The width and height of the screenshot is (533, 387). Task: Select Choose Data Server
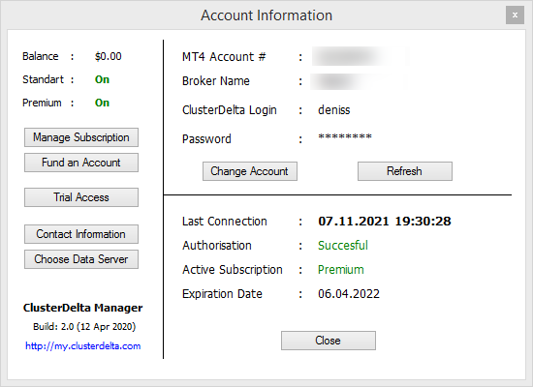81,259
